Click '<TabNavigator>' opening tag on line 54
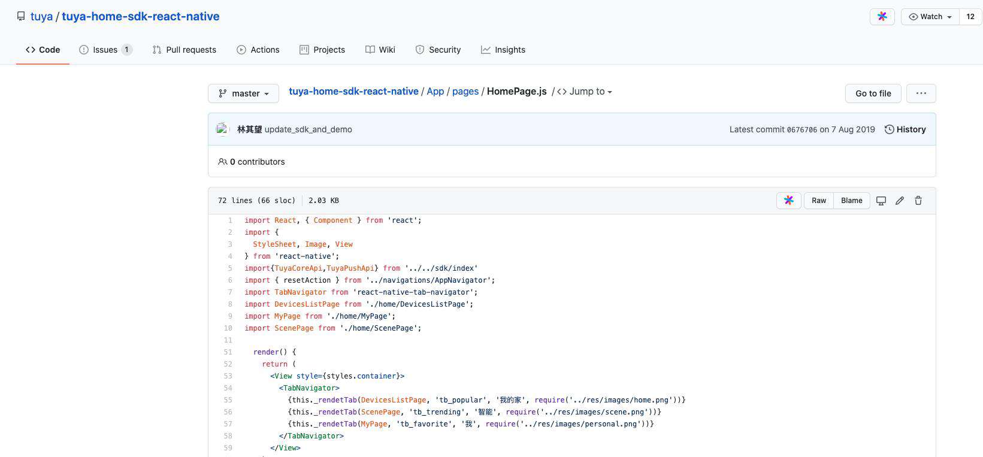The image size is (983, 457). click(x=309, y=388)
